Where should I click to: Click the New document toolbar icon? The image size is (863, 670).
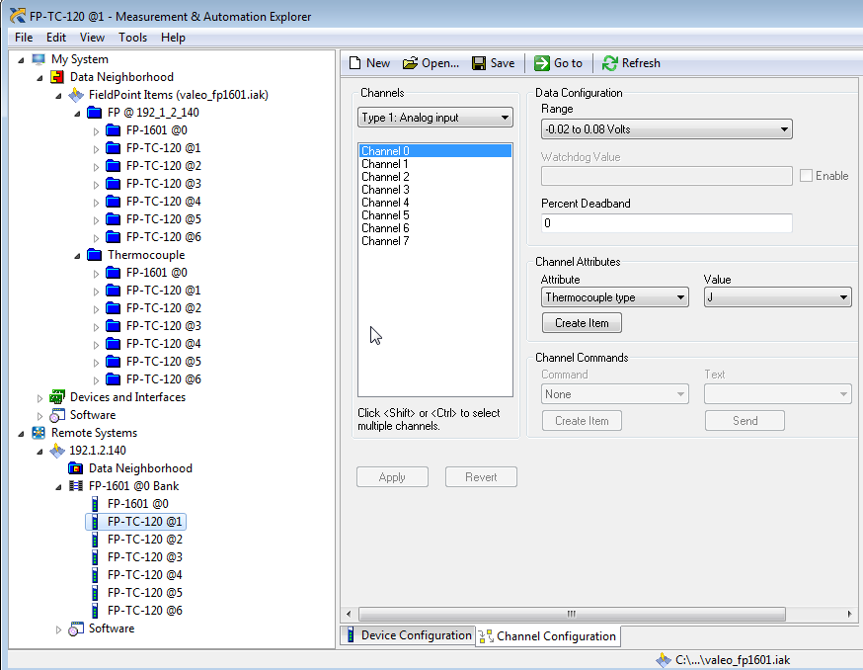point(355,63)
